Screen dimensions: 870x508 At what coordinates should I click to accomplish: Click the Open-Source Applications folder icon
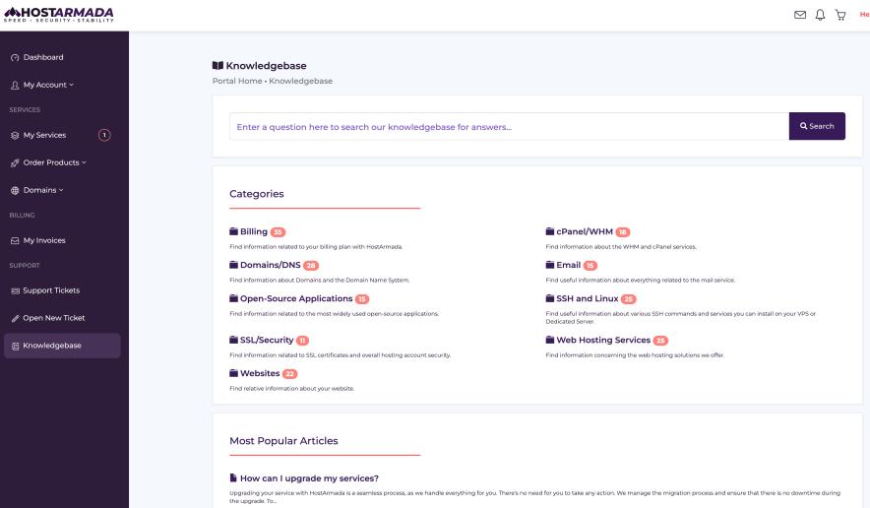pyautogui.click(x=233, y=298)
